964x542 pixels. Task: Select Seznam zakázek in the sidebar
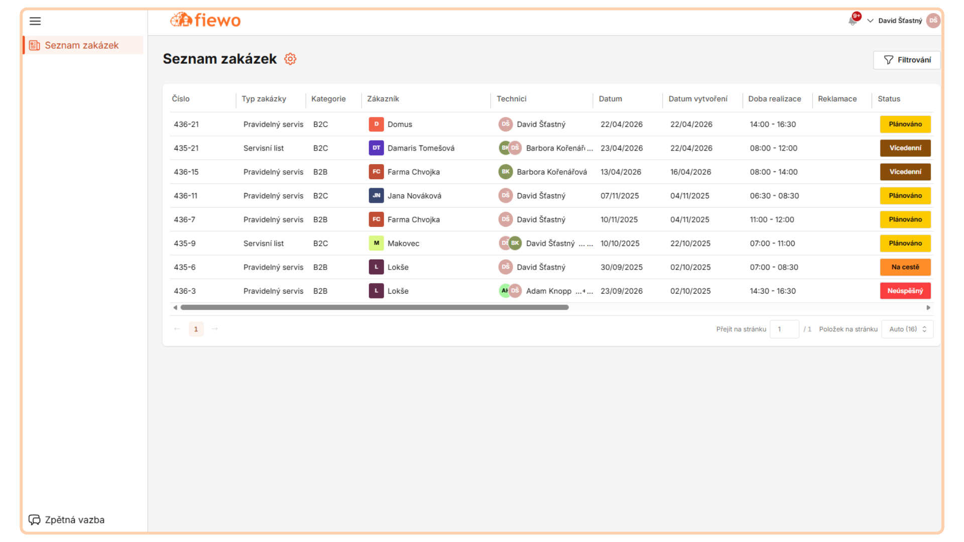coord(82,45)
